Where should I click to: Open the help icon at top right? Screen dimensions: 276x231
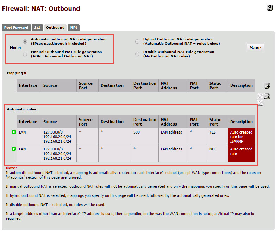coord(270,8)
